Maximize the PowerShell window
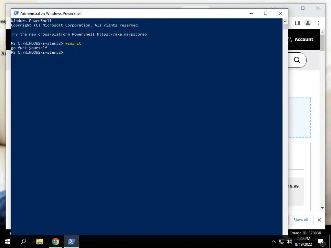Viewport: 331px width, 248px height. pos(266,13)
